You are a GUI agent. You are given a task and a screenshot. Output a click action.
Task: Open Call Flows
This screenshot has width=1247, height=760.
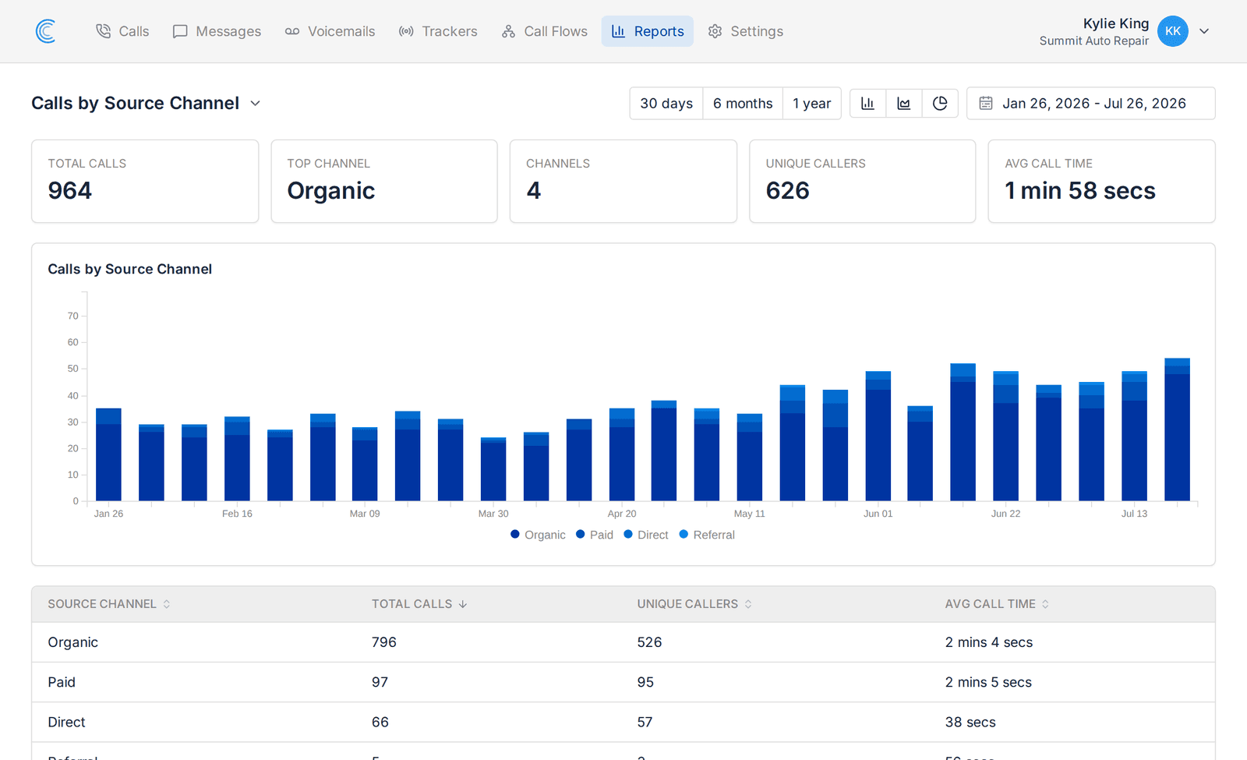[x=545, y=31]
